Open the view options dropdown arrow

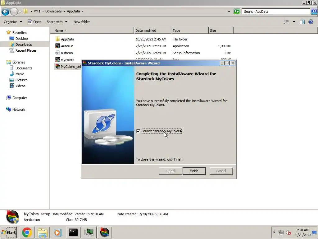click(294, 22)
